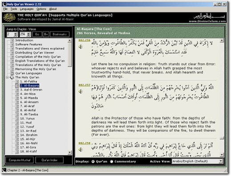Click The Holy Qur'an book icon

tap(12, 77)
